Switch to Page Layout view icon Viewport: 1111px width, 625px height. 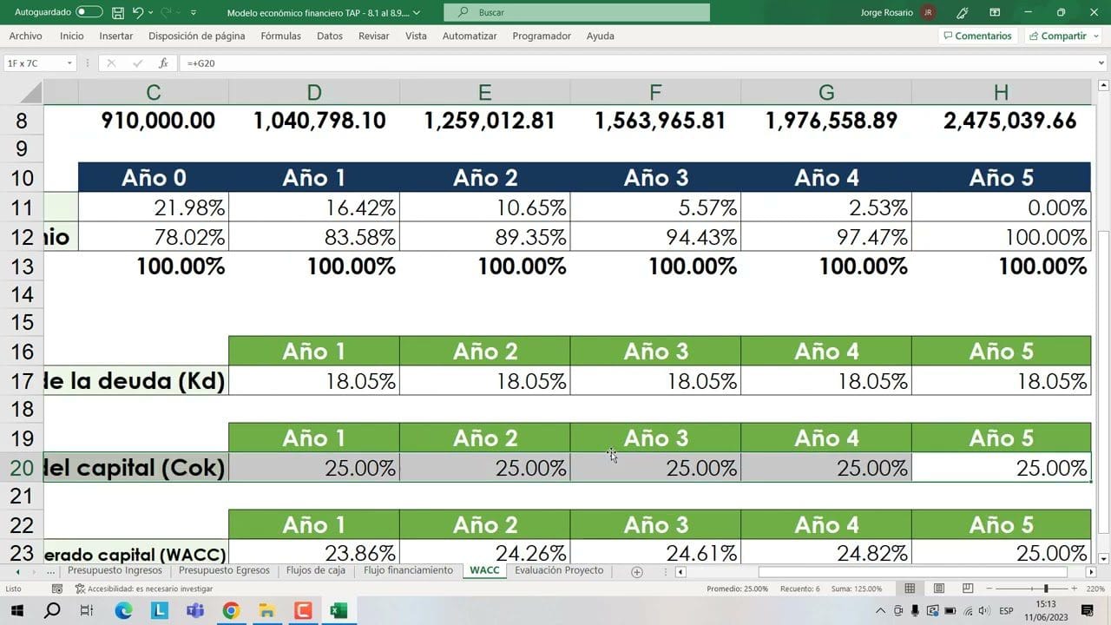(x=938, y=589)
